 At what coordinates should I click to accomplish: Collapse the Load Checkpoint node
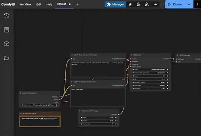pos(21,93)
